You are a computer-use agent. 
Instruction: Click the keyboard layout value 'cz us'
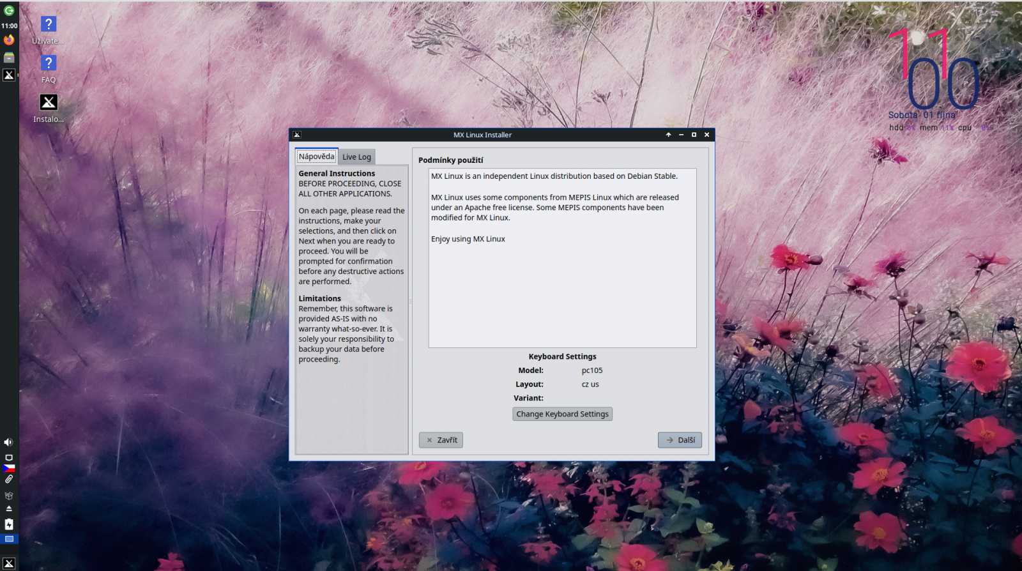590,384
